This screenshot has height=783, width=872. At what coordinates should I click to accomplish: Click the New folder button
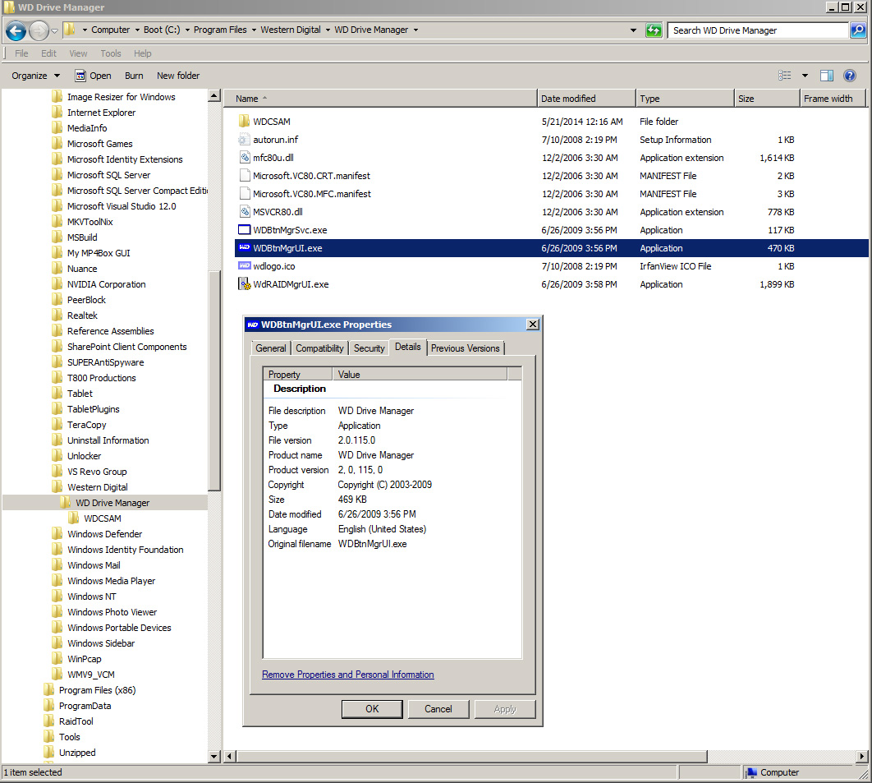click(178, 76)
